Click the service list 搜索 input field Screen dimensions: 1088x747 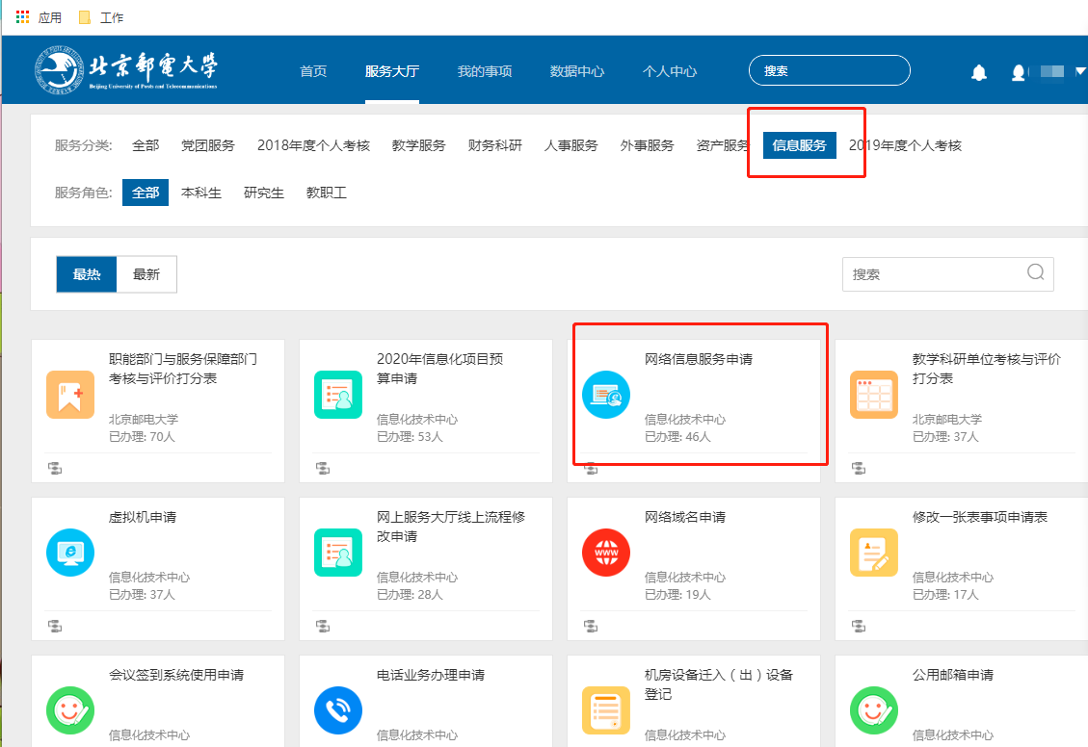[x=948, y=274]
